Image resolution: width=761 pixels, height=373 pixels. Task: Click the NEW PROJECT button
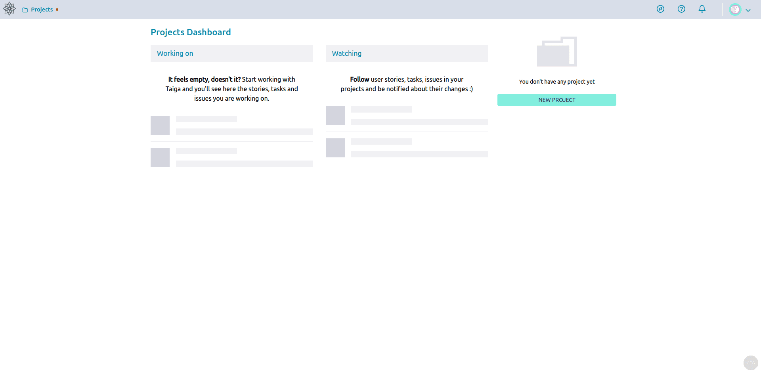coord(556,99)
